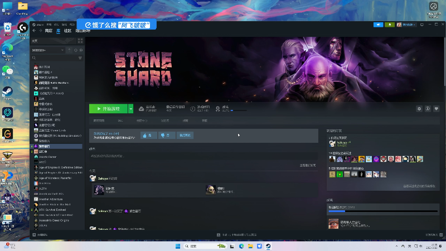
Task: Open the DLC tab of the game
Action: click(120, 120)
